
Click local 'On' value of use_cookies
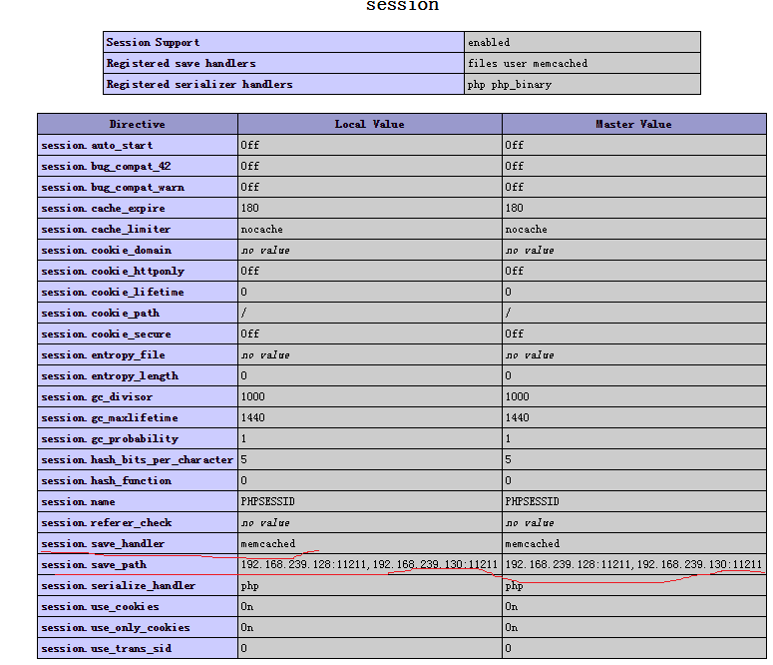coord(247,607)
